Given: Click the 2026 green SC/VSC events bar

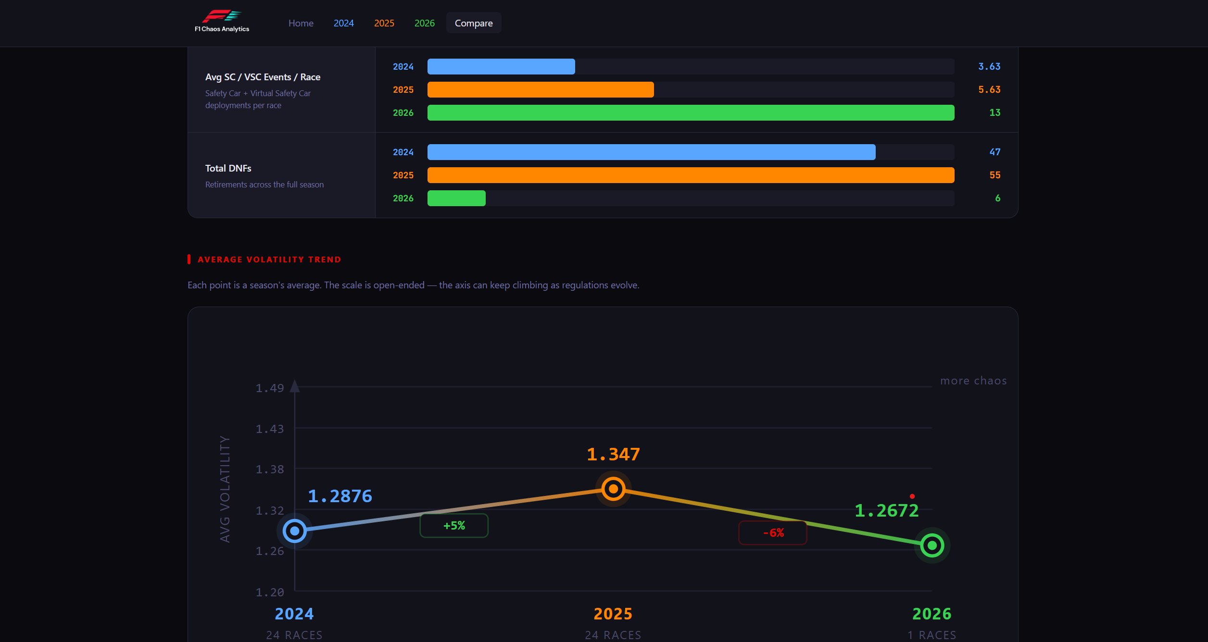Looking at the screenshot, I should click(x=691, y=113).
